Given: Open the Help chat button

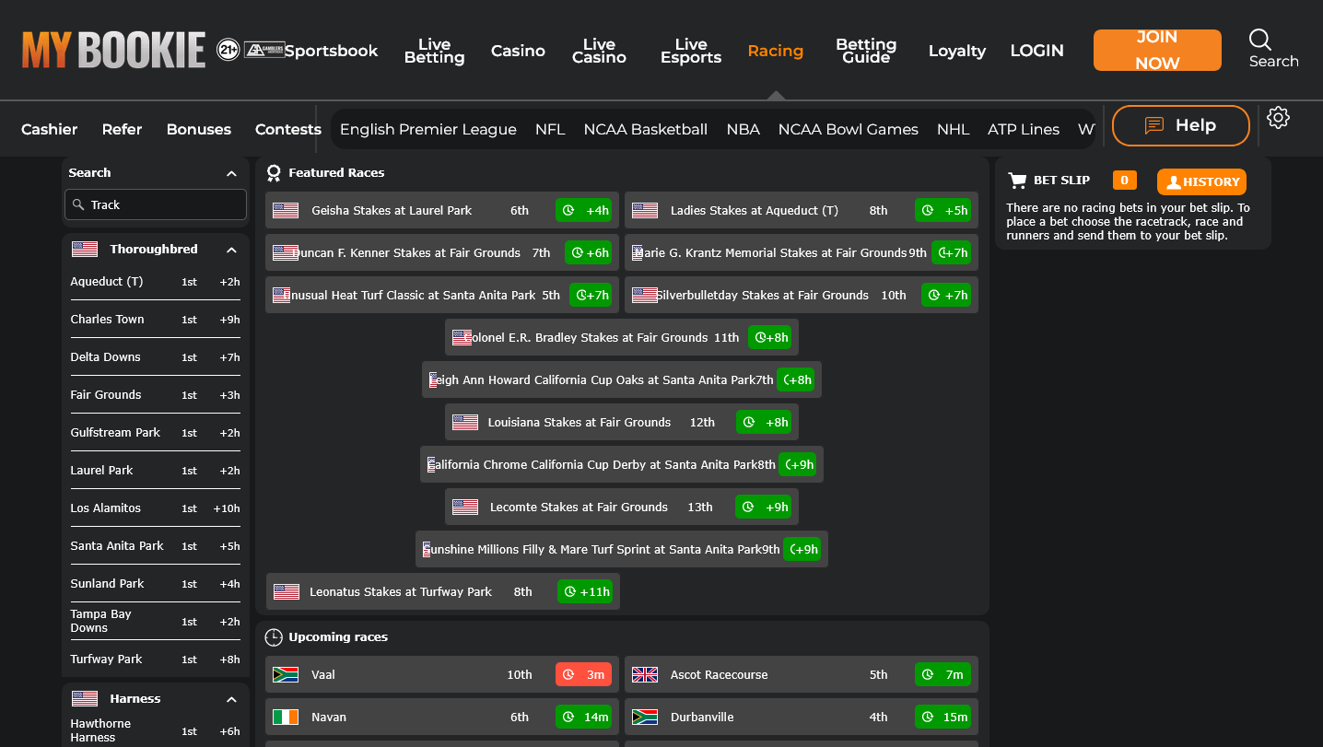Looking at the screenshot, I should click(1181, 125).
